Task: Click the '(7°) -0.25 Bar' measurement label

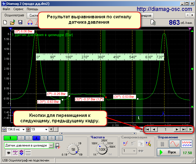Action: (x=57, y=94)
